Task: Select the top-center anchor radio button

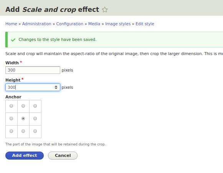Action: point(23,106)
